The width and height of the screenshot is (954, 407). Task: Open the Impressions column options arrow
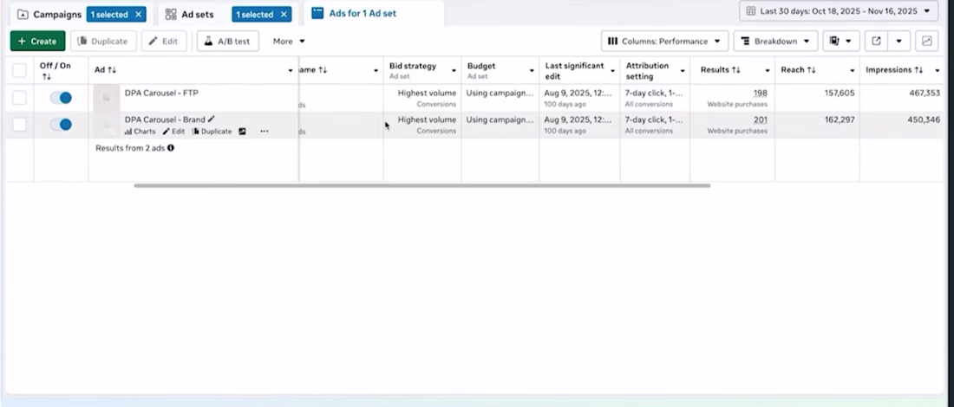[x=937, y=71]
